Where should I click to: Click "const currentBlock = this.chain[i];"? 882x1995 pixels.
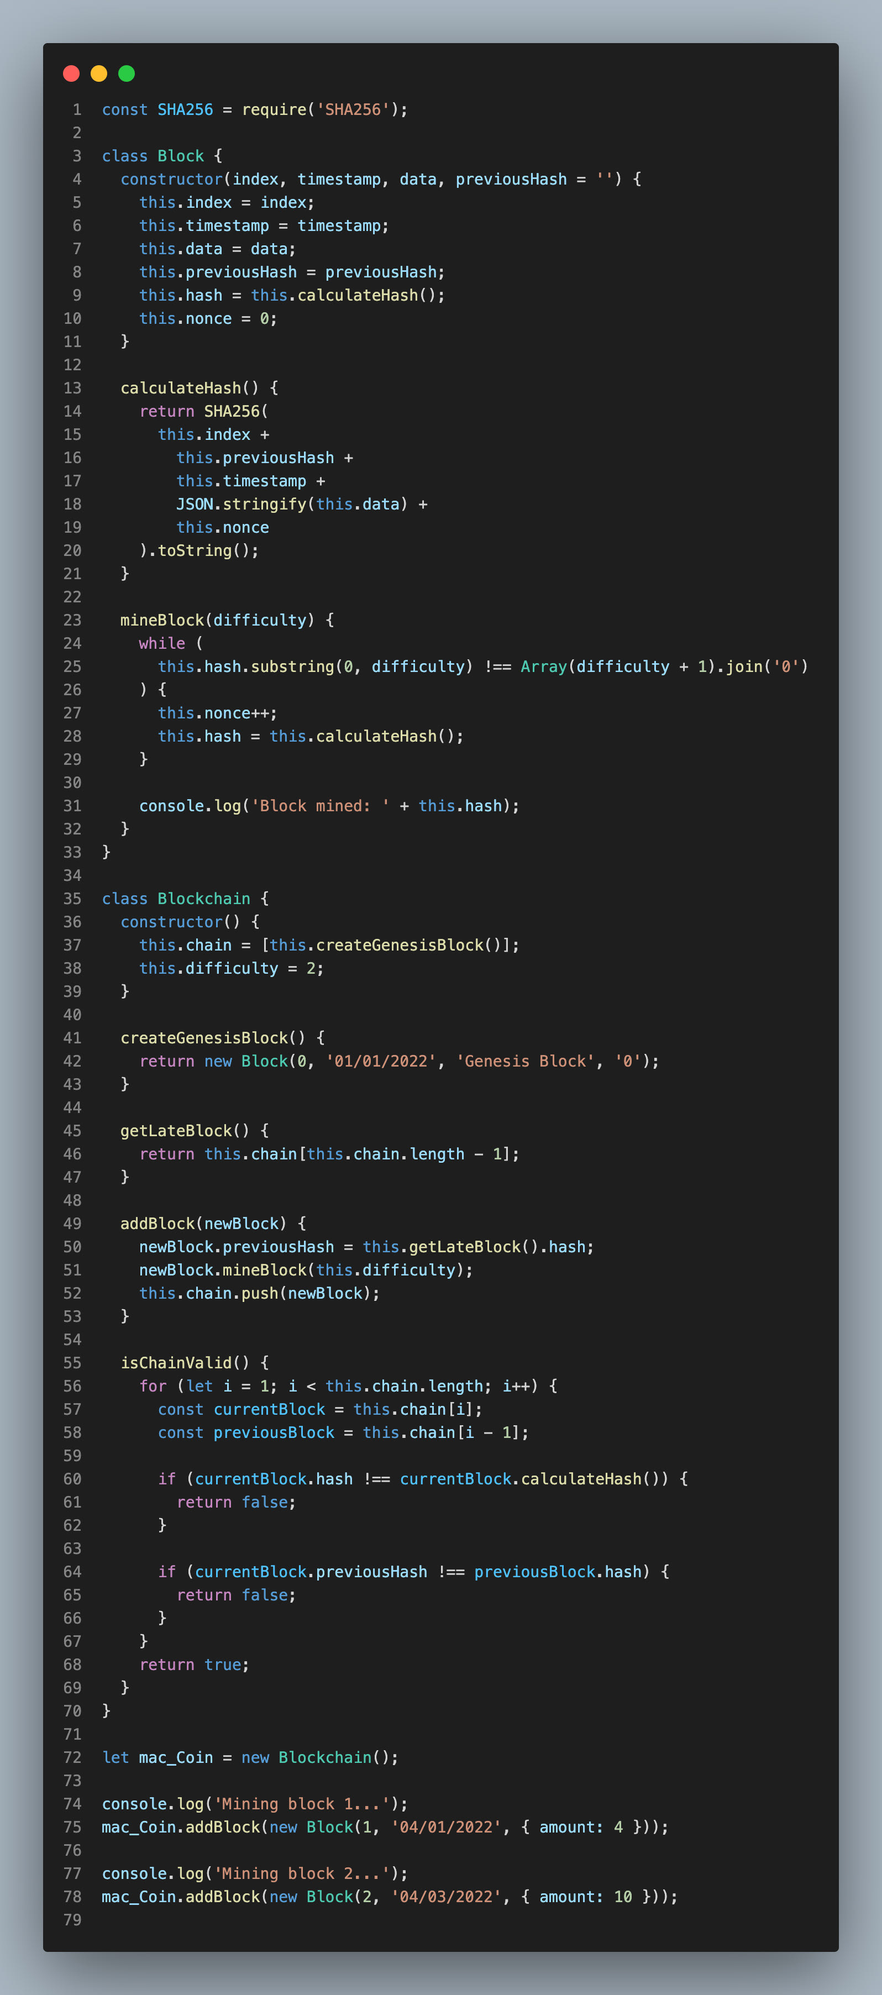pos(320,1410)
